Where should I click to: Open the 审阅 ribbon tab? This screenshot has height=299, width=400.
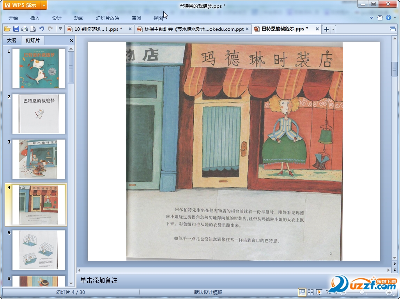coord(136,18)
